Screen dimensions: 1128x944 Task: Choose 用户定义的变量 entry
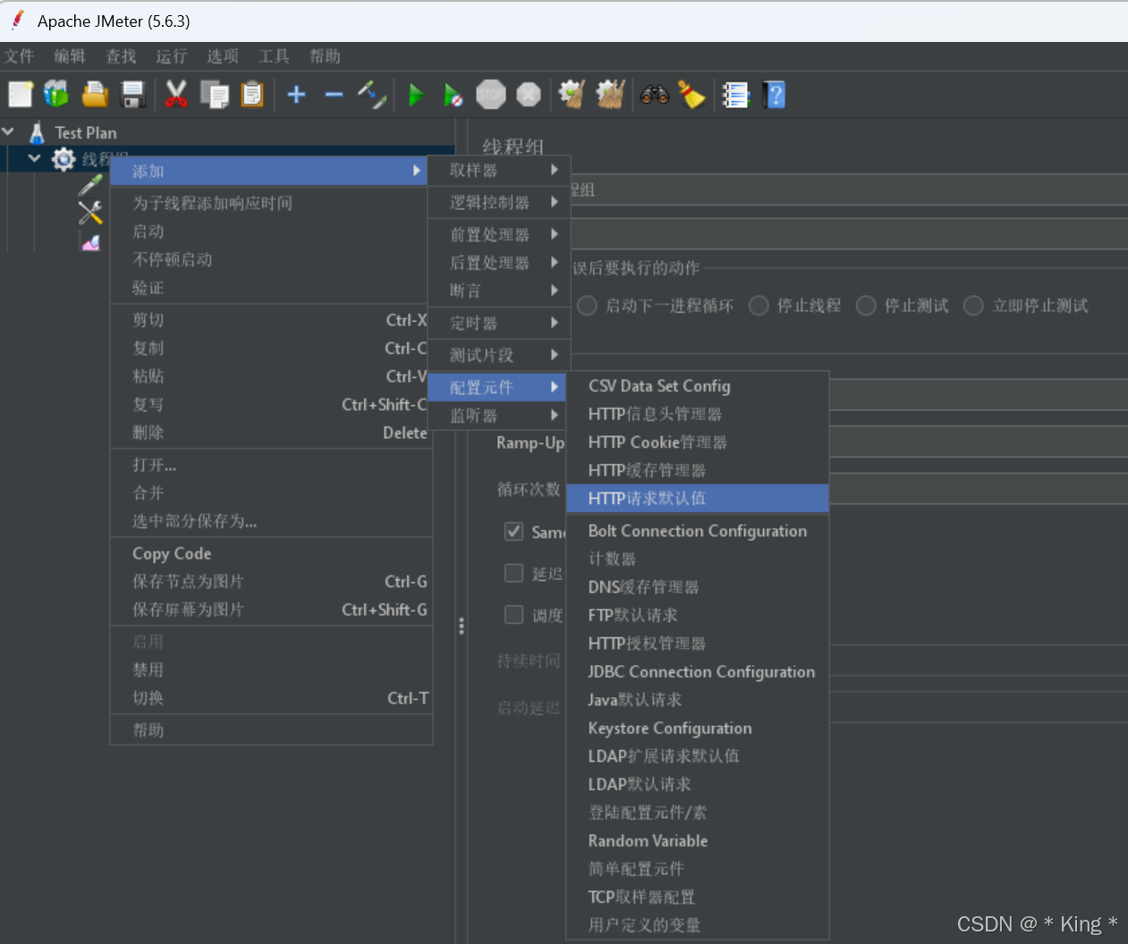click(698, 925)
